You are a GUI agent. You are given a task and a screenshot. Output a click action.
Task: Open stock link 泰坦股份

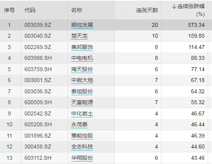pyautogui.click(x=82, y=91)
